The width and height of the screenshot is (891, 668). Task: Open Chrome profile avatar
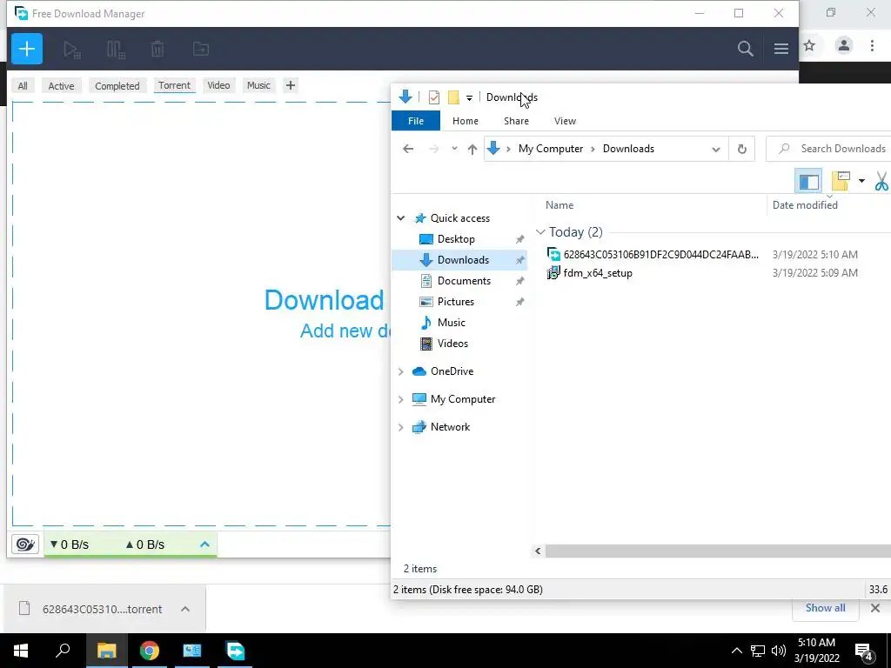(844, 45)
